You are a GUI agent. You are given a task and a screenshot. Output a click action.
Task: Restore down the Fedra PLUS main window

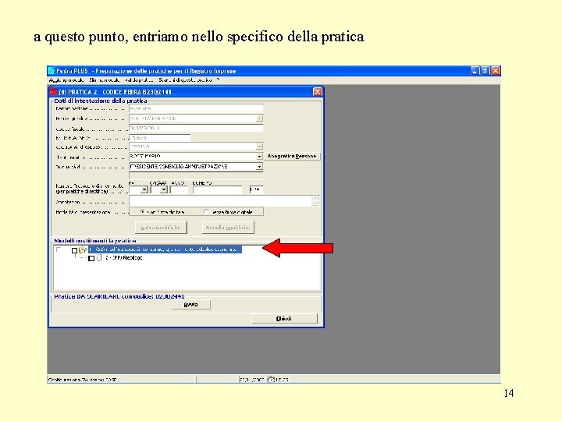tap(485, 71)
